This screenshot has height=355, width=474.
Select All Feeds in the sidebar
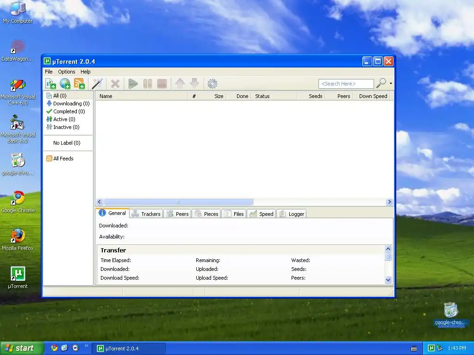60,159
